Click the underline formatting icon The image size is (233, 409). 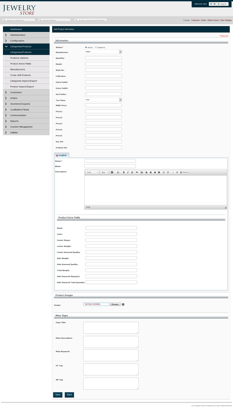[132, 172]
